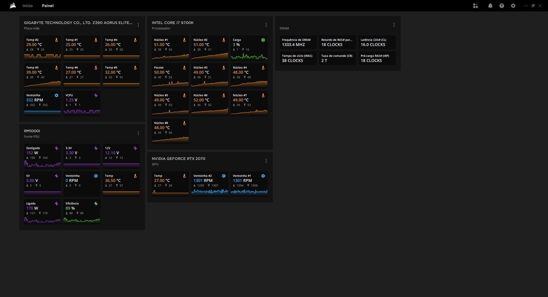Viewport: 548px width, 297px height.
Task: Click the fan icon on Ventoinha #1 tile
Action: (x=263, y=176)
